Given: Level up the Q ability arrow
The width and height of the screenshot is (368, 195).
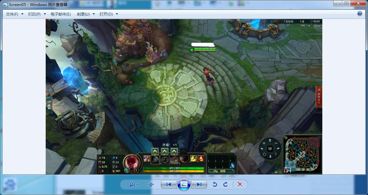Looking at the screenshot, I should (x=155, y=152).
